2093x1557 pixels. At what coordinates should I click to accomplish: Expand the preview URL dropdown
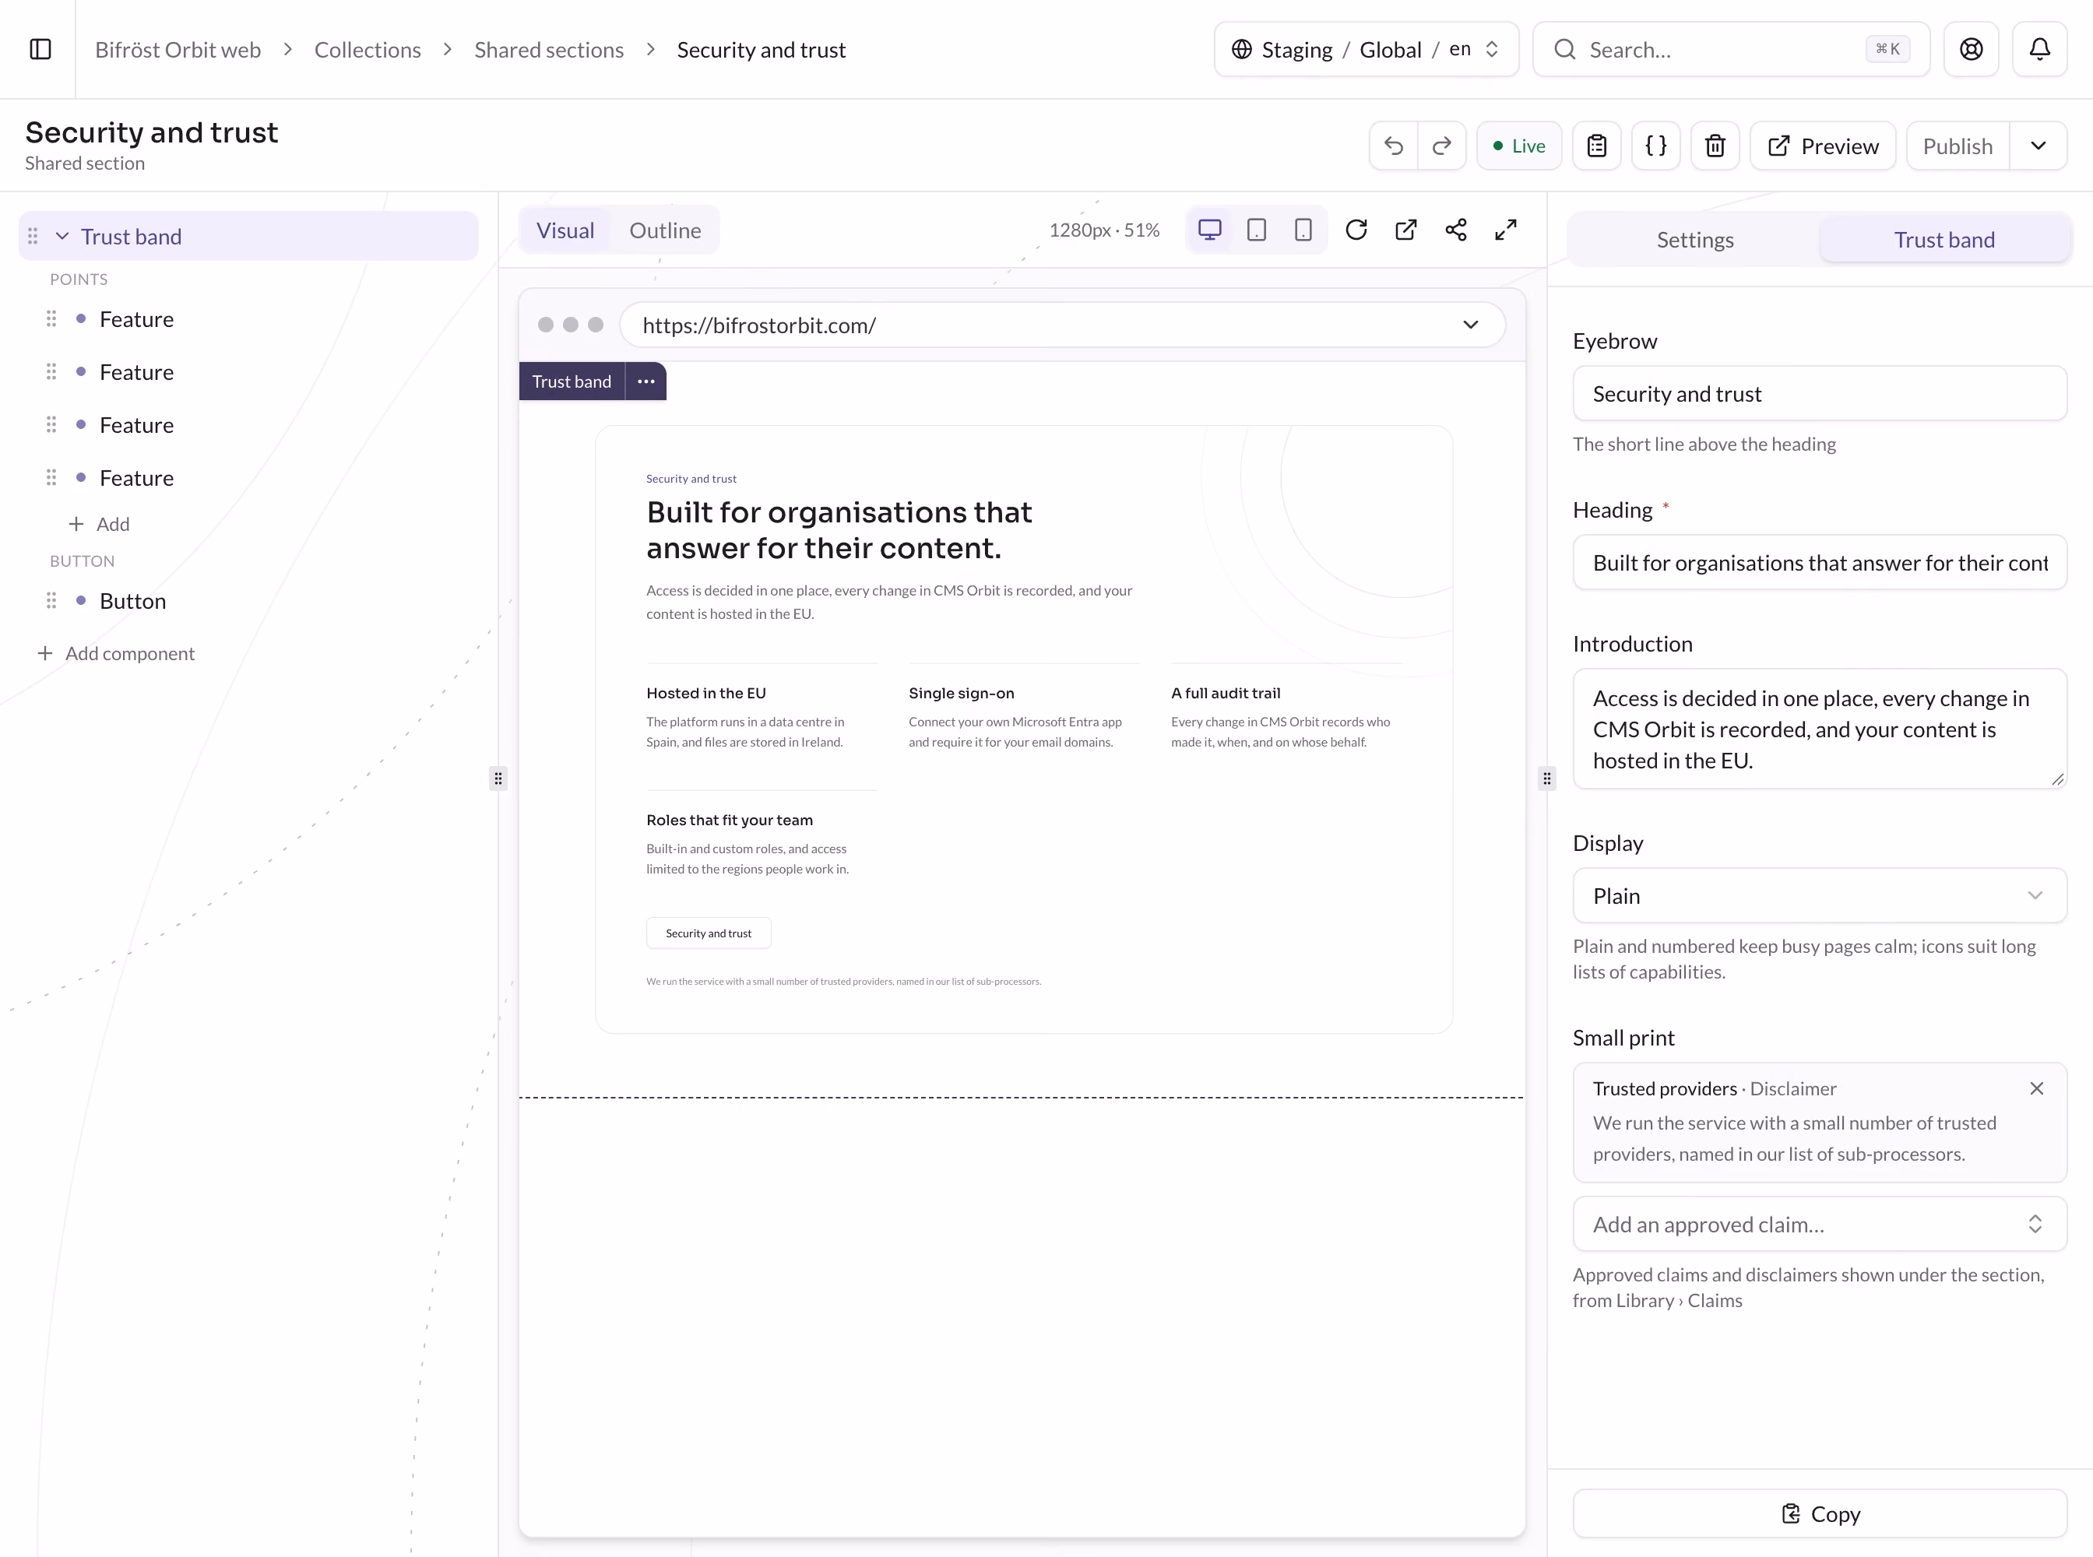click(x=1471, y=325)
